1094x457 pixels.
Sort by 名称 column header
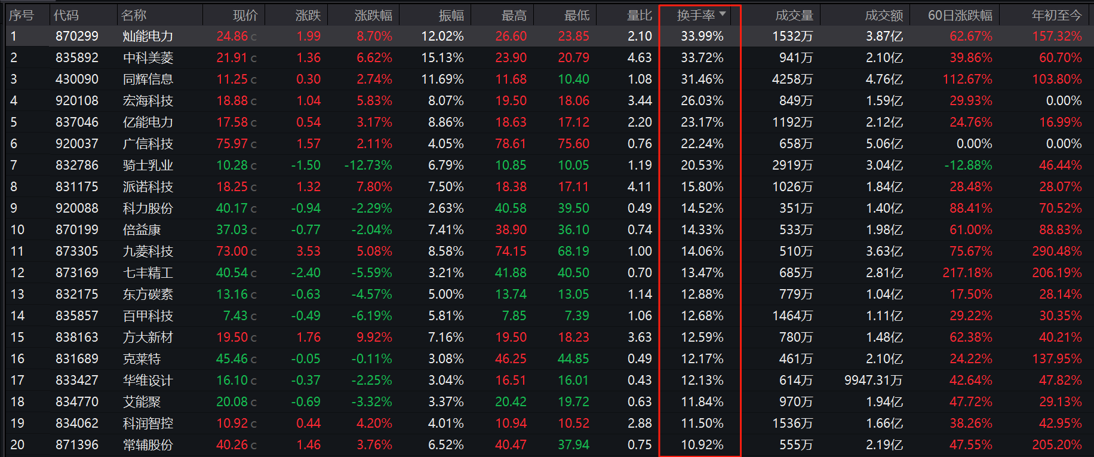[x=134, y=16]
